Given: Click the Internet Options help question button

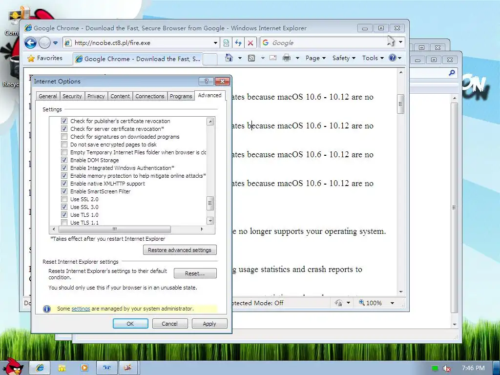Looking at the screenshot, I should (x=206, y=82).
